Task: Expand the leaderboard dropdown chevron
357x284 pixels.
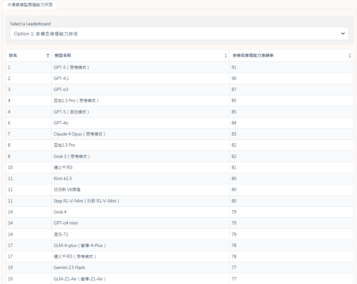Action: 343,33
